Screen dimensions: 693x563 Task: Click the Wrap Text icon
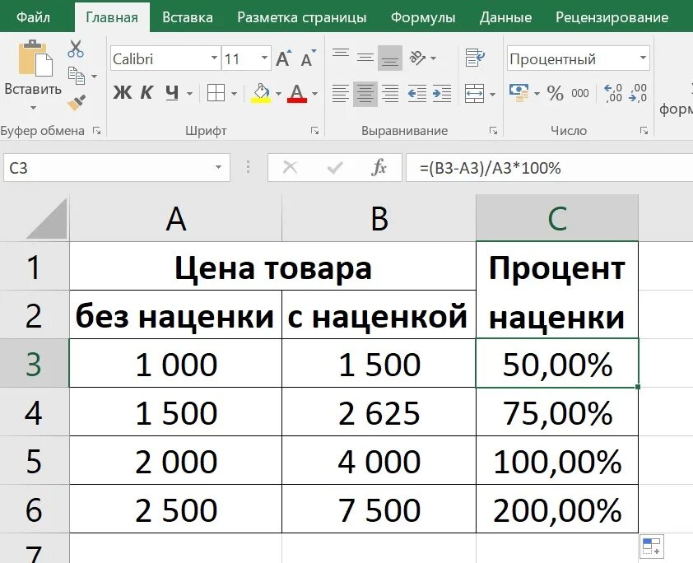click(475, 58)
